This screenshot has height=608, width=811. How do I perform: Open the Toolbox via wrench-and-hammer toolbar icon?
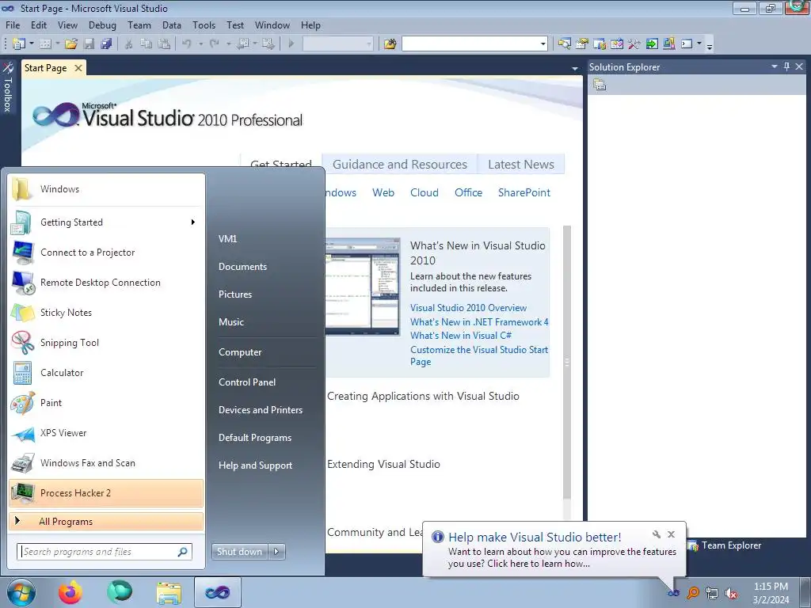click(634, 44)
